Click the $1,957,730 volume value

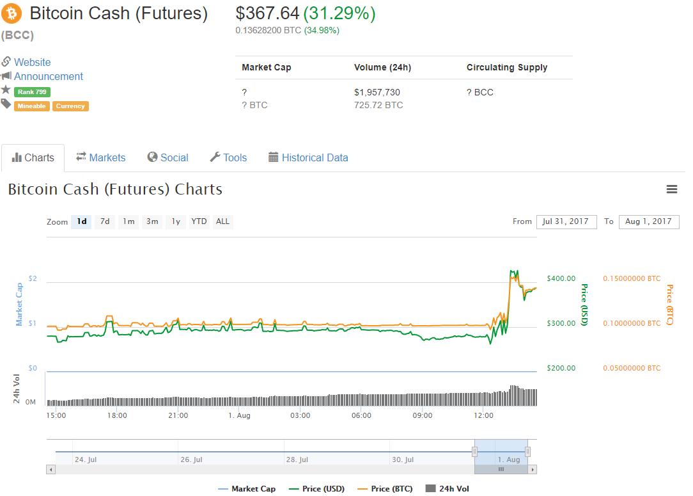click(x=377, y=92)
